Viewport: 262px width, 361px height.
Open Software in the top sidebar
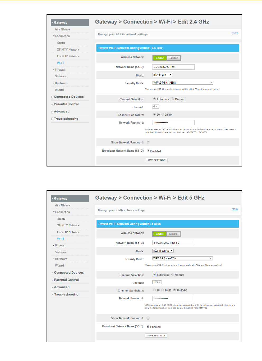click(61, 76)
